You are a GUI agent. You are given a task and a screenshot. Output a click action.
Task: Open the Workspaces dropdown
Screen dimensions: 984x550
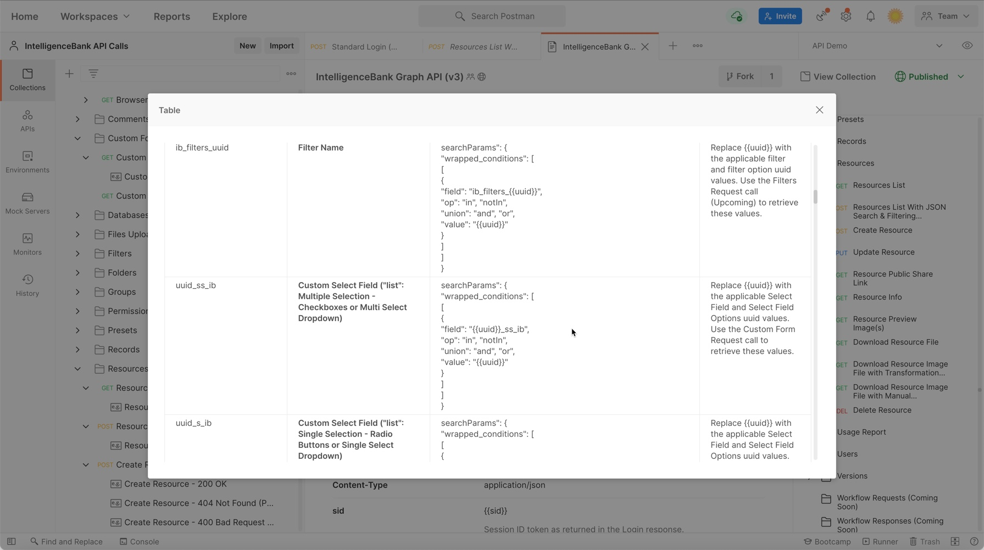point(95,16)
